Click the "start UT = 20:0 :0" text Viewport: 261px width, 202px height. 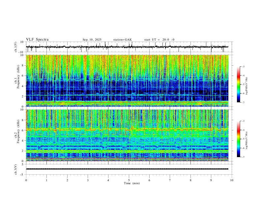[x=159, y=40]
